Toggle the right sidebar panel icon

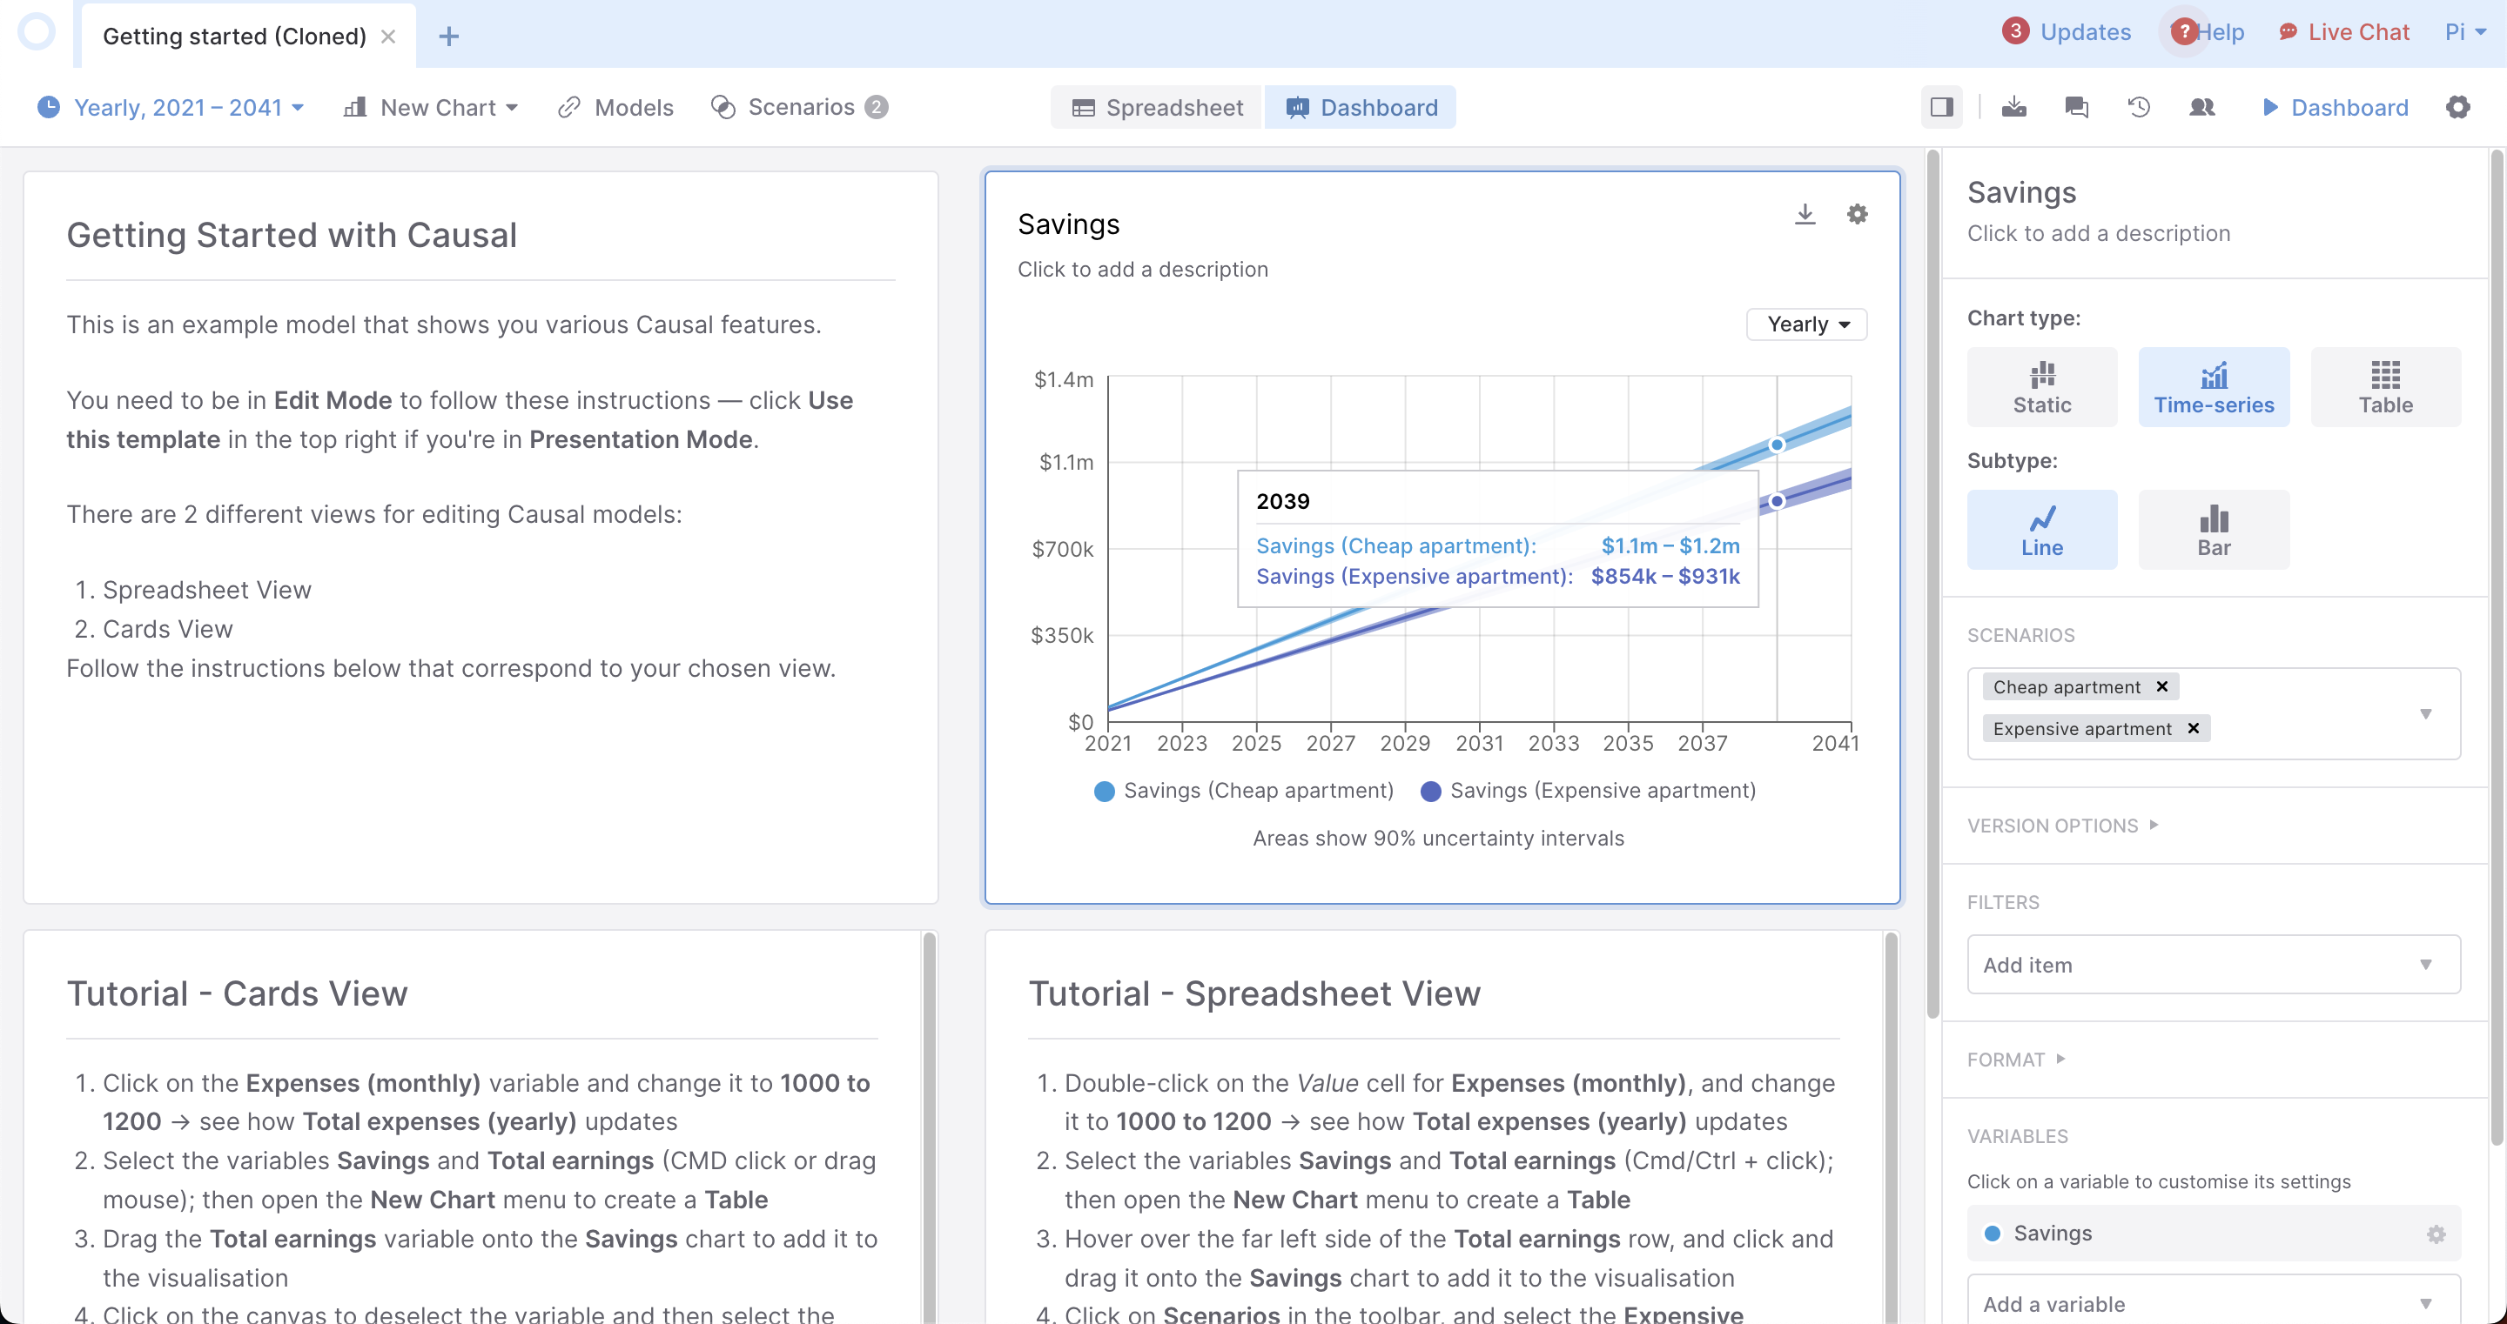(x=1941, y=107)
